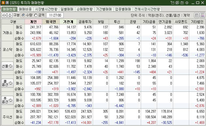Click the -41,234 주식선 net value

click(x=36, y=123)
